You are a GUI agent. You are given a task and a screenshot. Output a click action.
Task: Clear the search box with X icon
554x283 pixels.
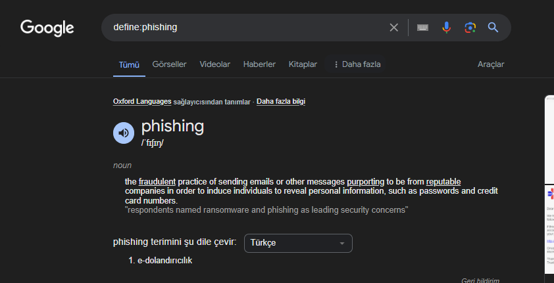pos(394,28)
